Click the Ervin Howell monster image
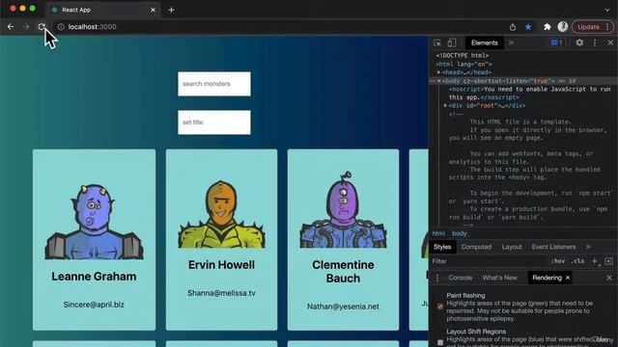 (x=221, y=214)
